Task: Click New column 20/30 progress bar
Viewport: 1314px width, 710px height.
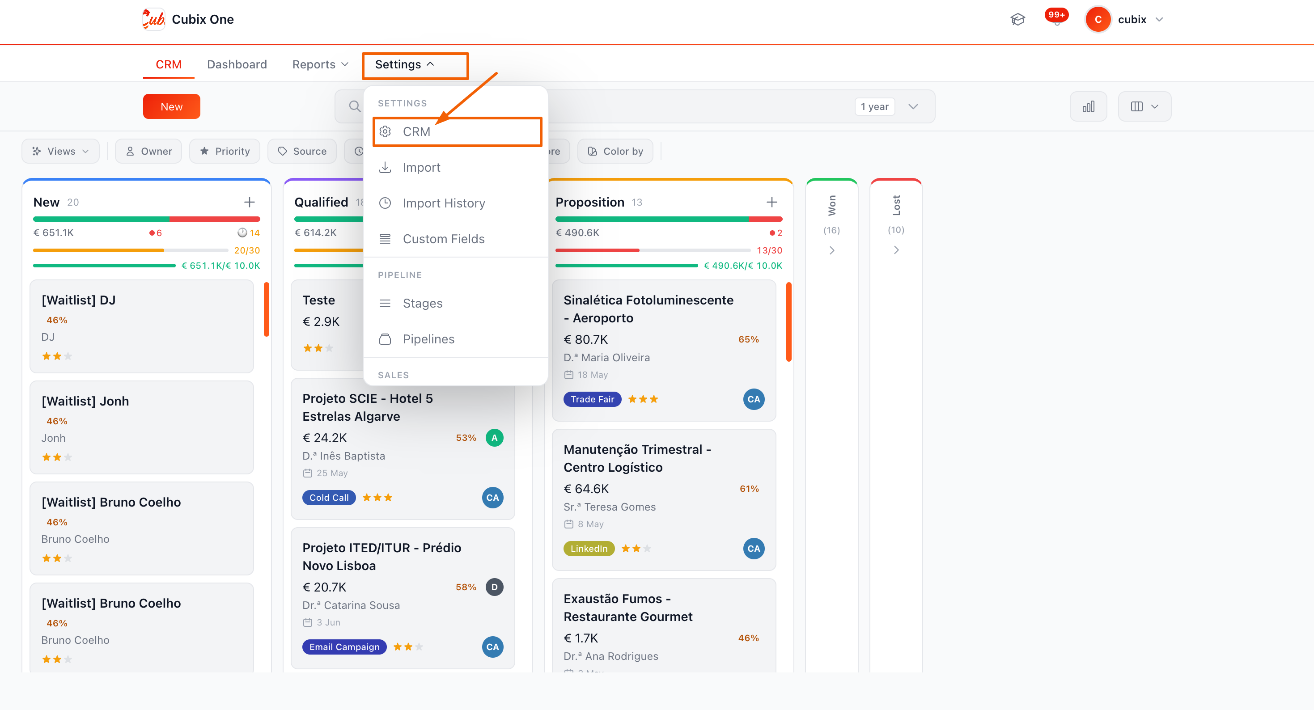Action: [131, 250]
